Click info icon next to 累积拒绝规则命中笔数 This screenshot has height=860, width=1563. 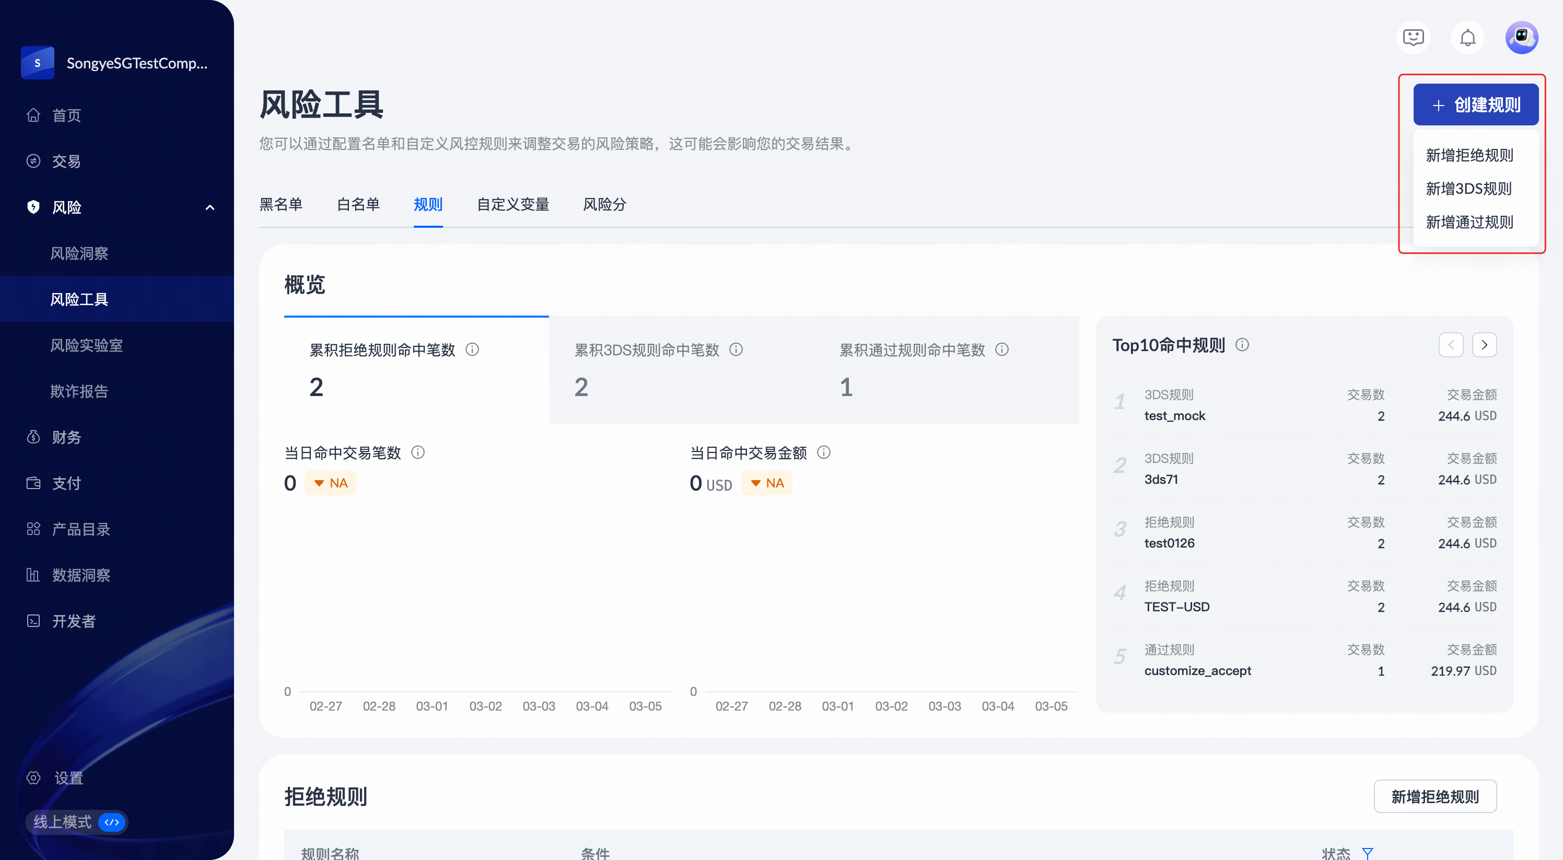pyautogui.click(x=472, y=350)
